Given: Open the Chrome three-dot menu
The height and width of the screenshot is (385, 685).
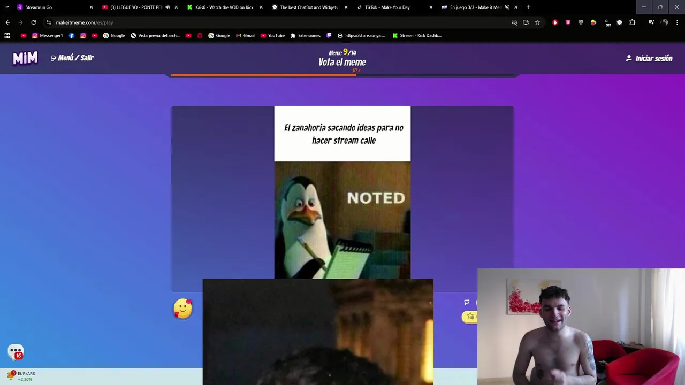Looking at the screenshot, I should pyautogui.click(x=677, y=22).
